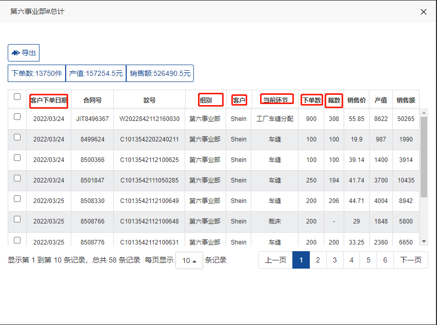
Task: Go to page 2 of results
Action: pyautogui.click(x=317, y=260)
